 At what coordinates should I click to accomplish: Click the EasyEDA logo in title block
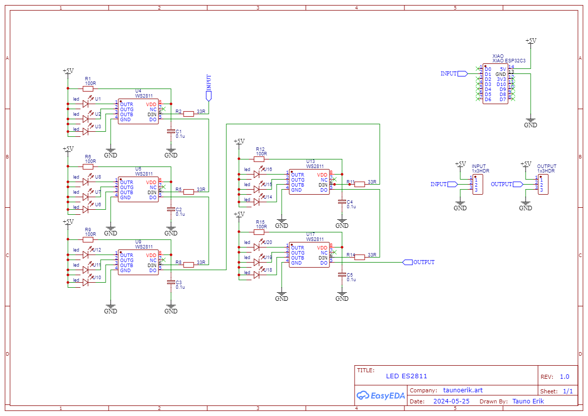(380, 395)
